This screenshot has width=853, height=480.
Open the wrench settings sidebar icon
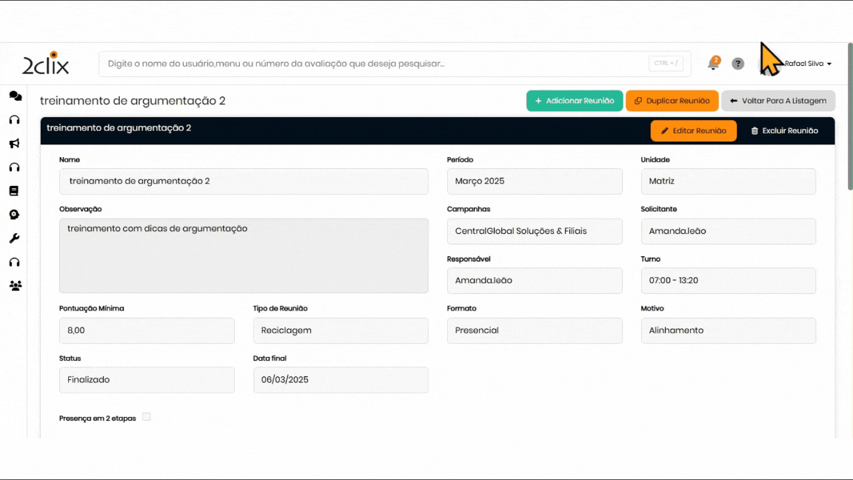click(x=14, y=239)
